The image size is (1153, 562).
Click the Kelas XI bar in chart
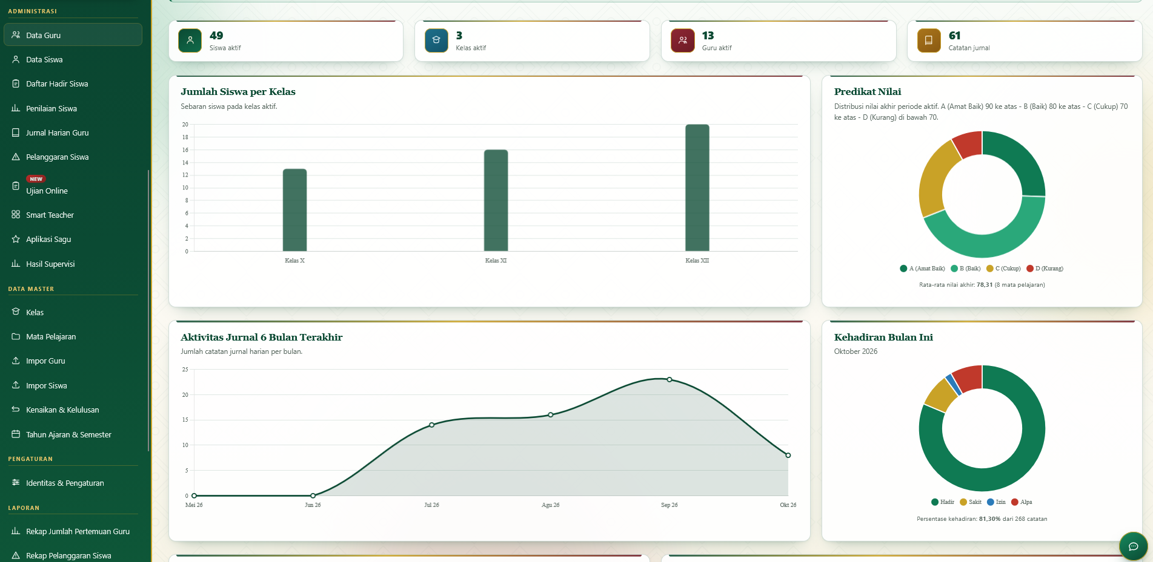click(496, 200)
